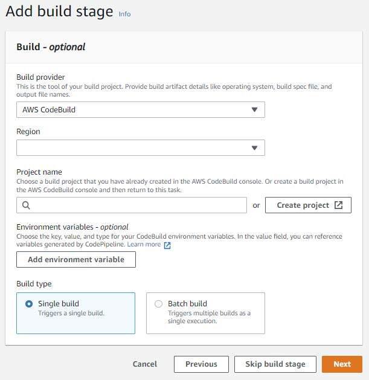Select the Single build radio button
Image resolution: width=369 pixels, height=380 pixels.
point(29,304)
